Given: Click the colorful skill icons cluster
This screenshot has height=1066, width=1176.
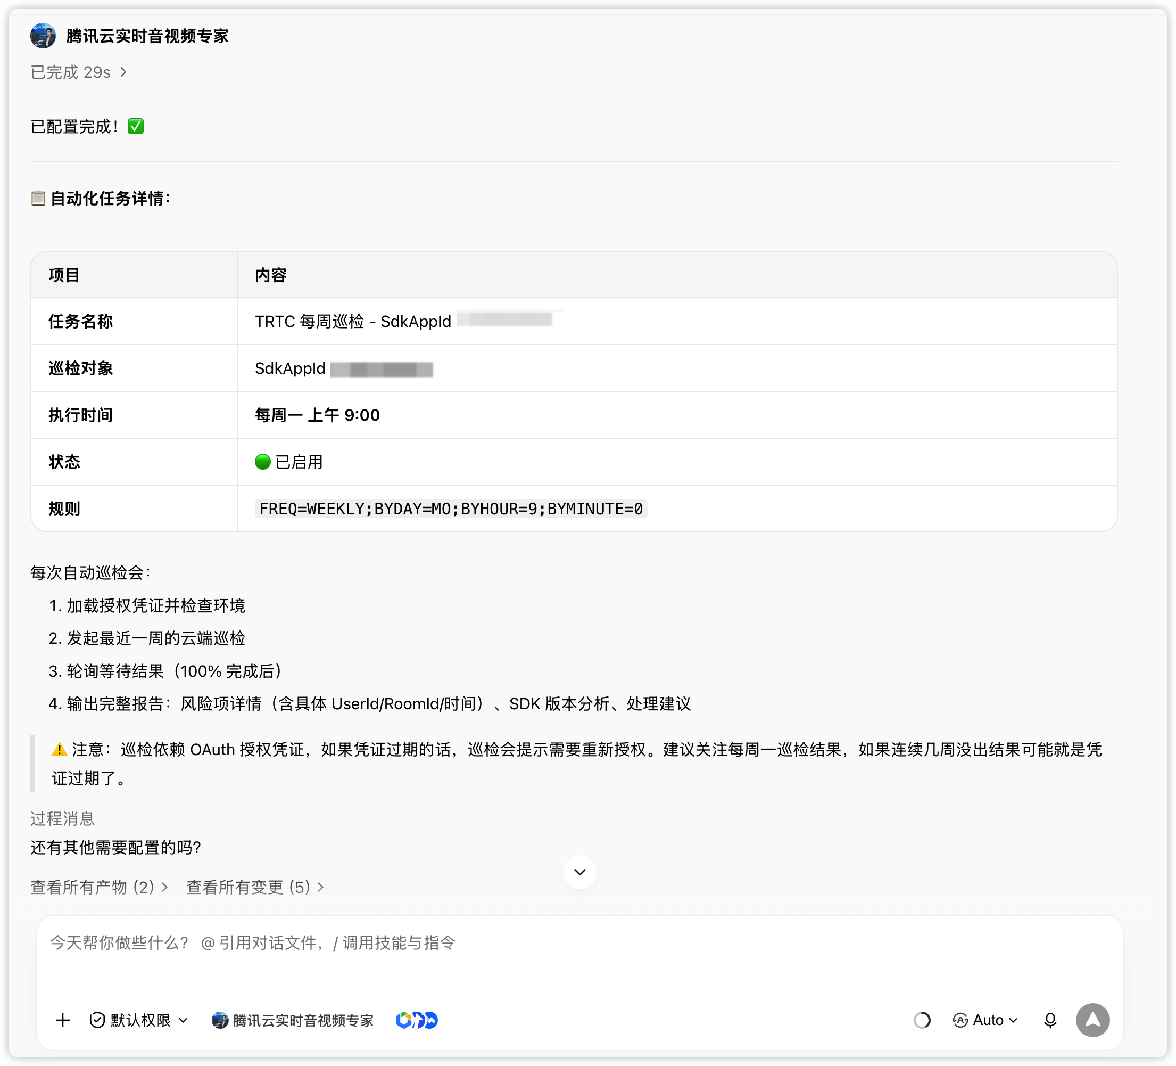Looking at the screenshot, I should [x=417, y=1020].
